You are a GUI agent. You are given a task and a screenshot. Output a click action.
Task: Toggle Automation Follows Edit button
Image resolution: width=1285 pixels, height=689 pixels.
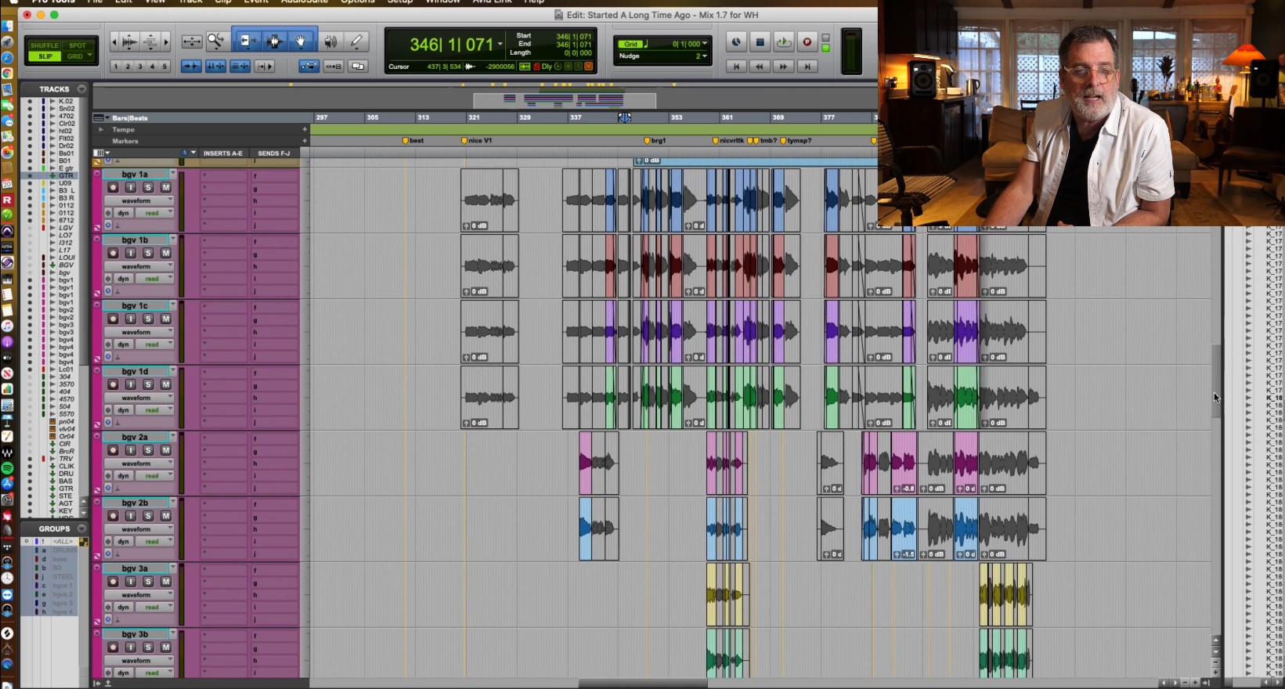click(309, 66)
